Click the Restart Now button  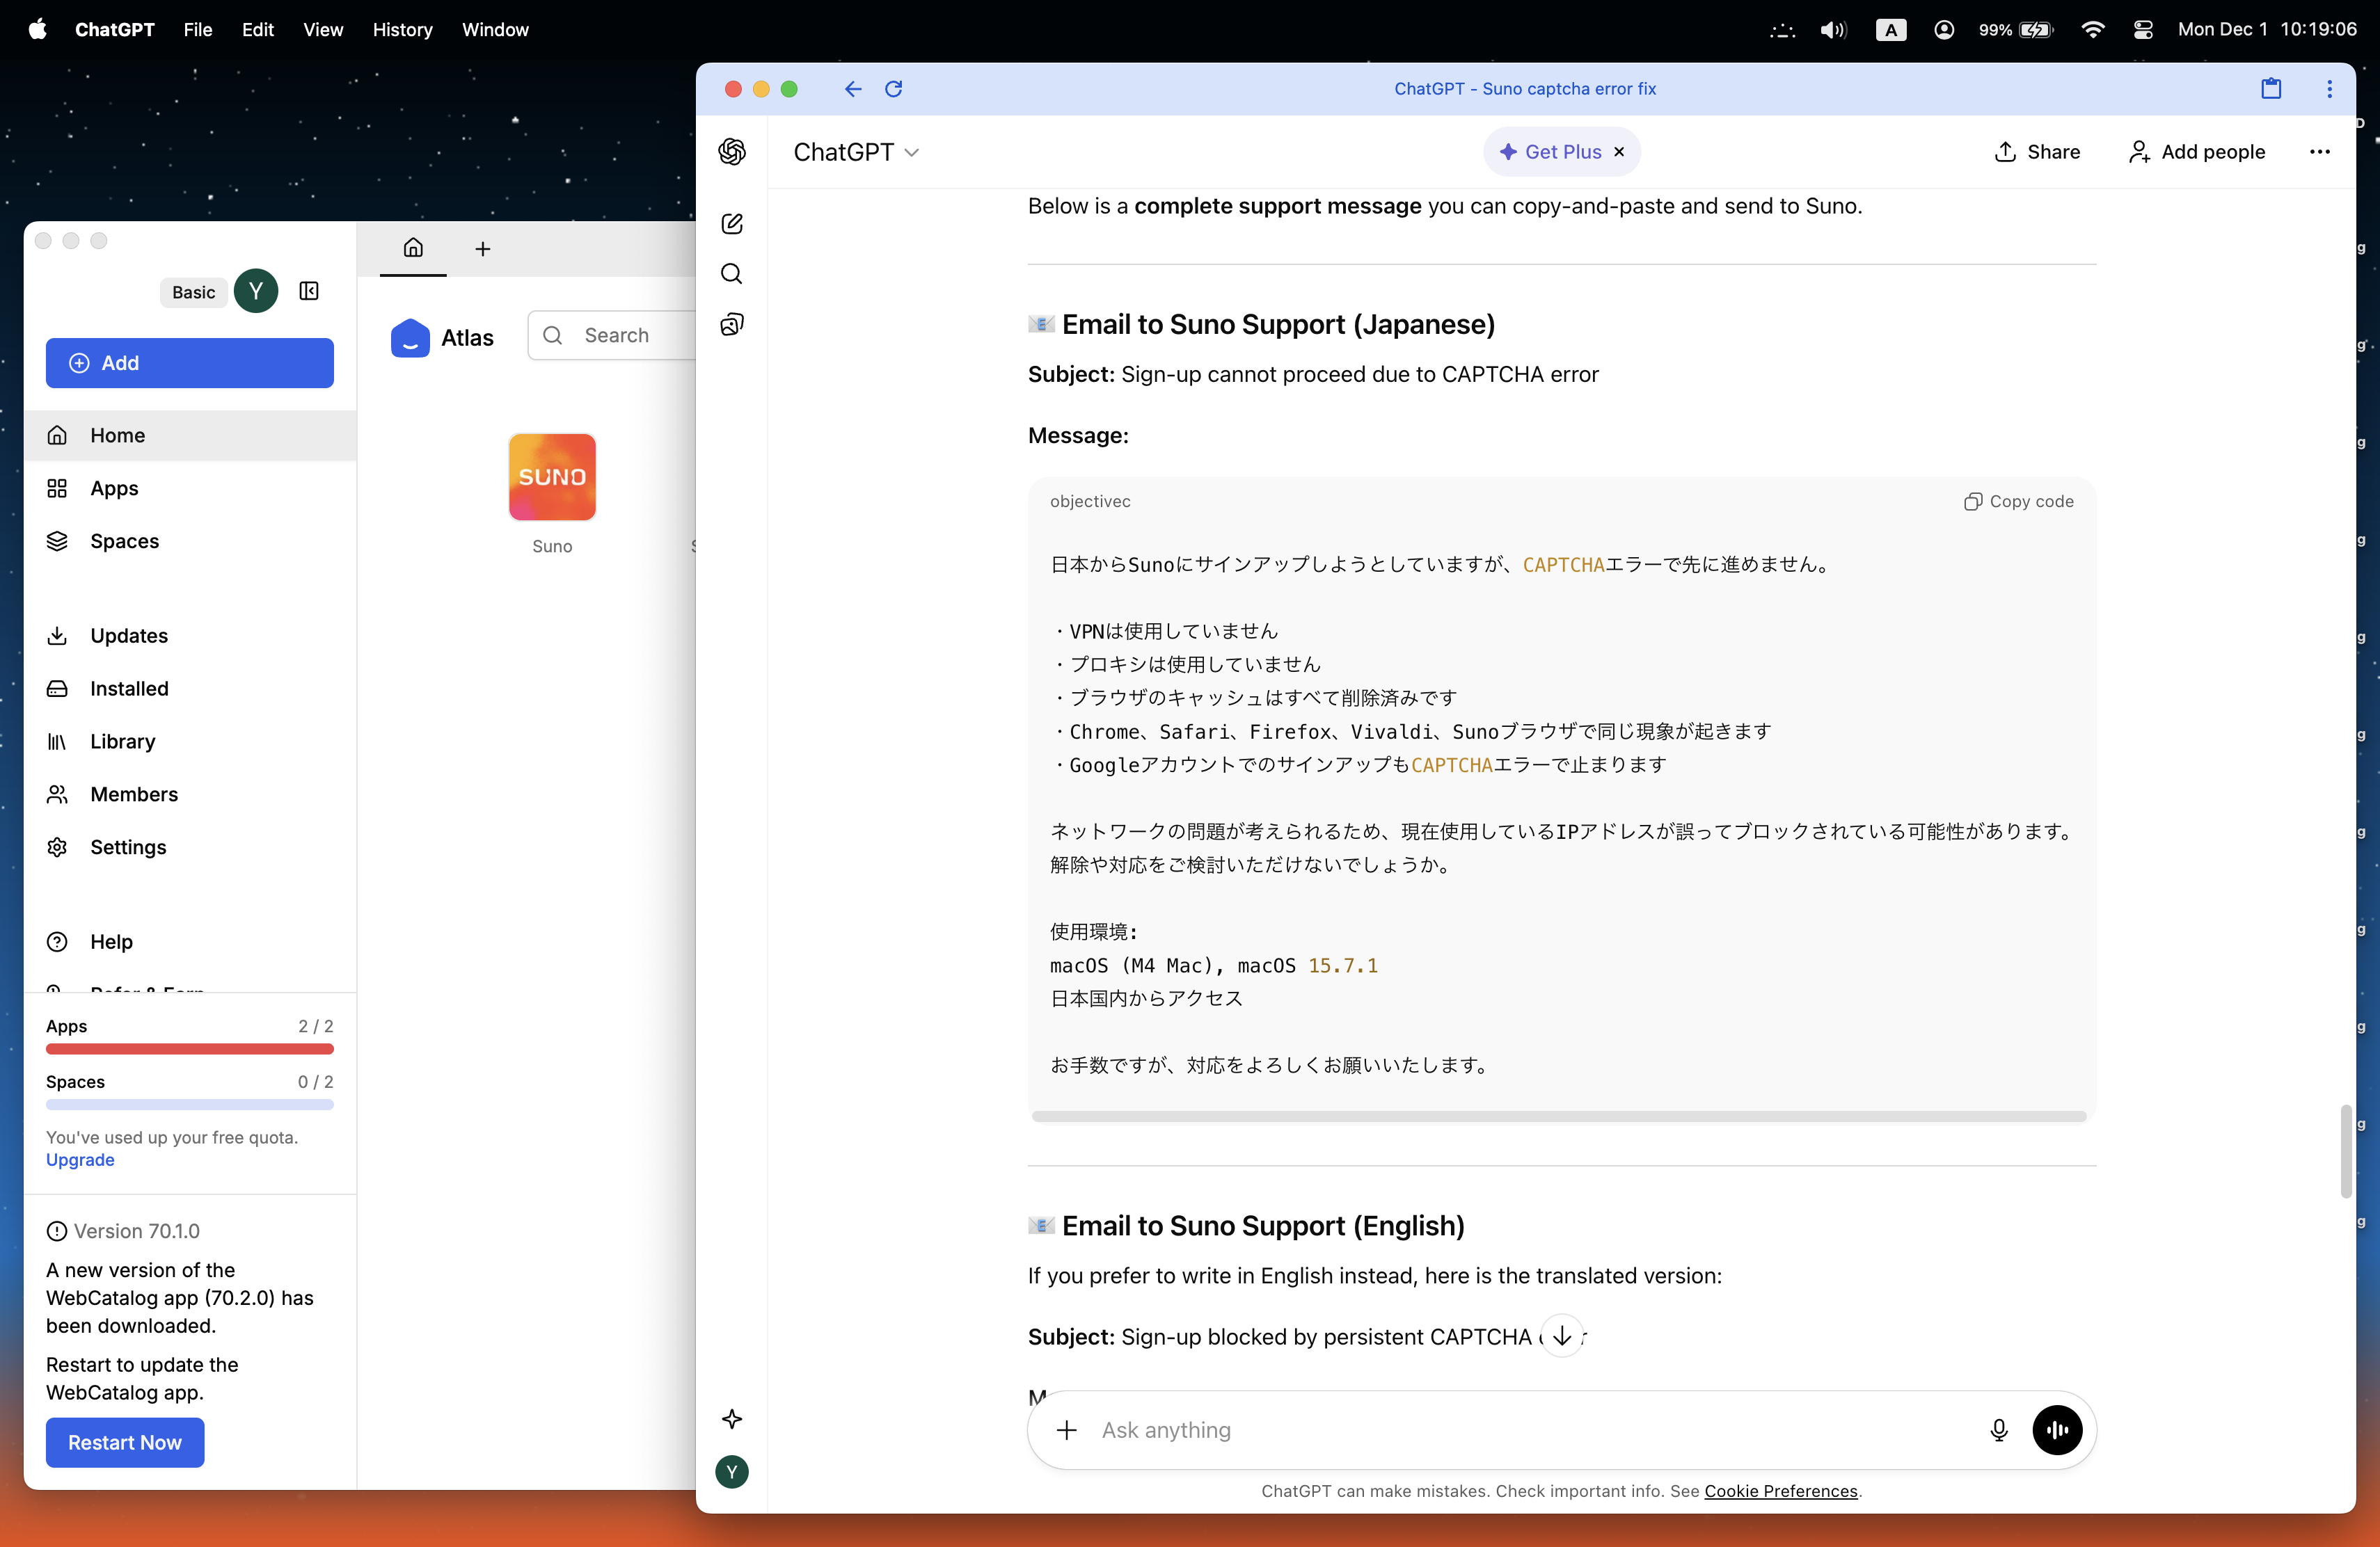pyautogui.click(x=125, y=1442)
